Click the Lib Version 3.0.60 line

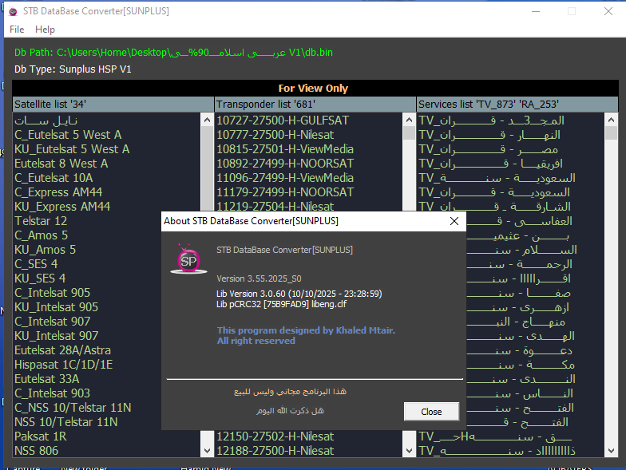click(x=299, y=294)
